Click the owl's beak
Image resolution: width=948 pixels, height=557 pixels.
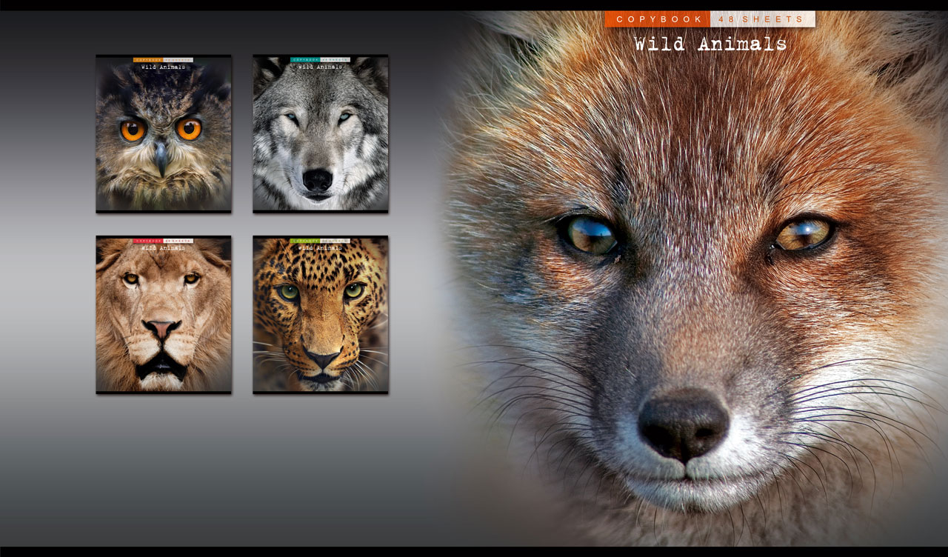(161, 156)
